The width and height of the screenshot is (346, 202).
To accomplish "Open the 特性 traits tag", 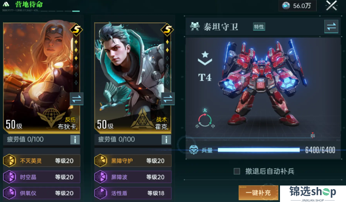I will point(259,27).
